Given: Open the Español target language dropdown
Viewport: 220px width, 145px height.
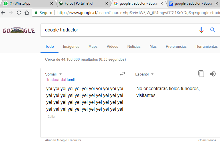Looking at the screenshot, I should tap(144, 74).
